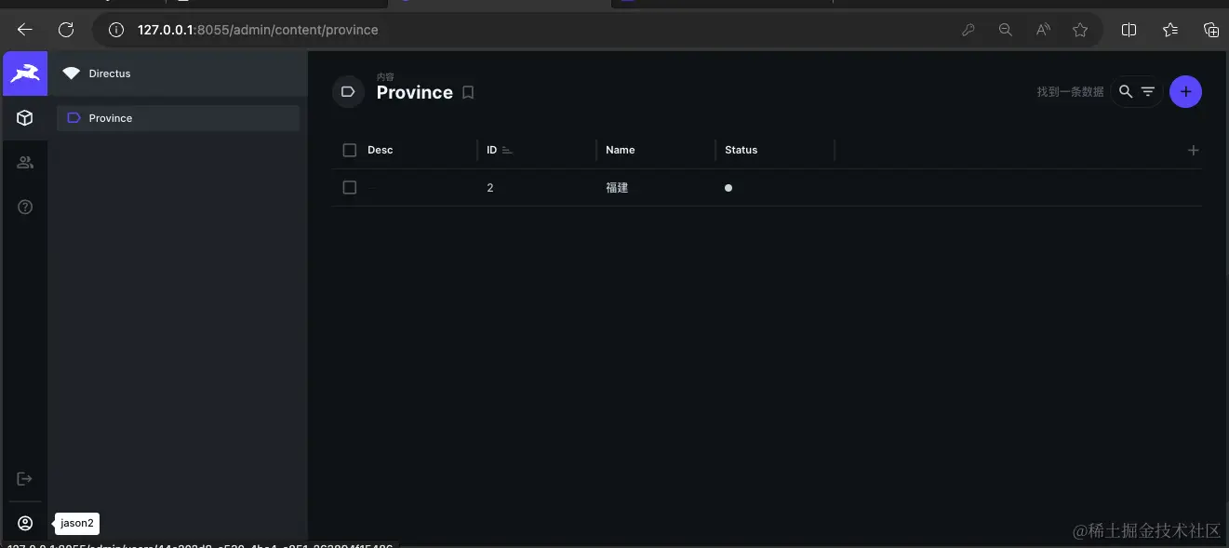Open the User Directory people icon
Screen dimensions: 1229x548
24,162
